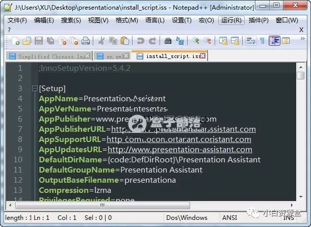
Task: Click the user-defined language toolbar icon
Action: [286, 41]
